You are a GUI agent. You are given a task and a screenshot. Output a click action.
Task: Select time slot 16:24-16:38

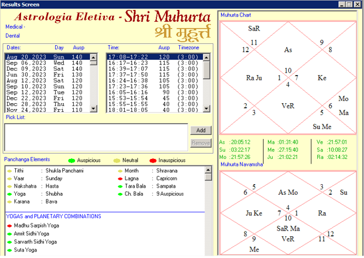click(155, 80)
